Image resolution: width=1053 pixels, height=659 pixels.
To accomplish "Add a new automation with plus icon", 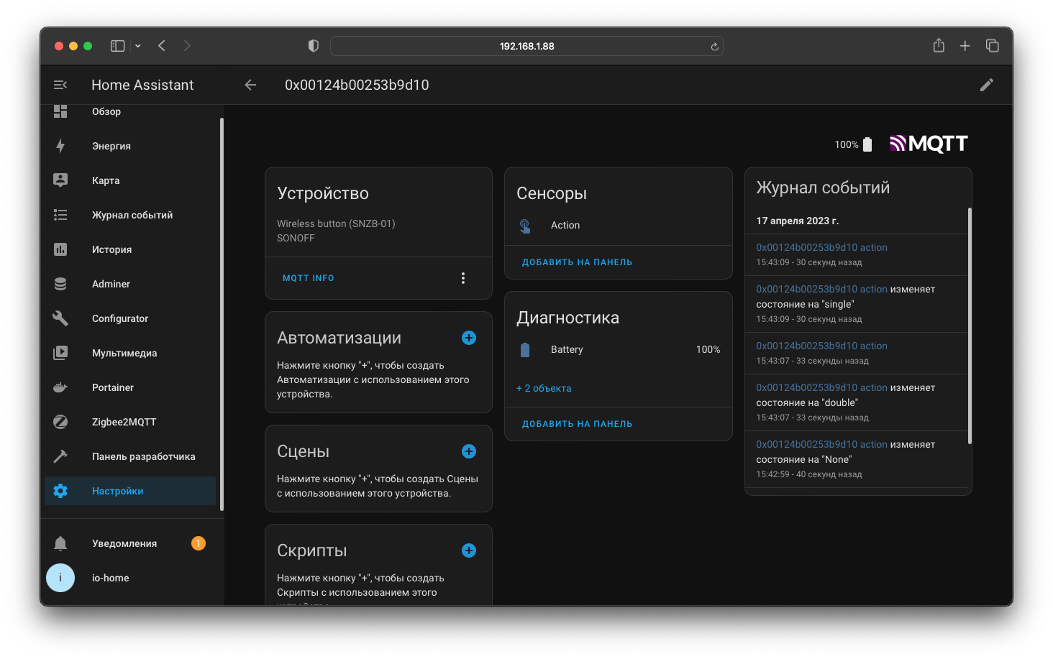I will coord(469,338).
